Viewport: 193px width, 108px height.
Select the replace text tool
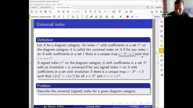[73, 17]
